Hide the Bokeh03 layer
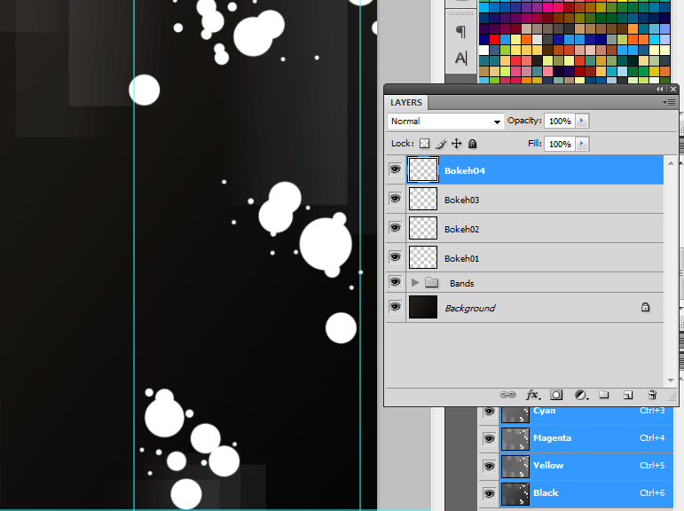Viewport: 684px width, 511px height. [x=395, y=199]
